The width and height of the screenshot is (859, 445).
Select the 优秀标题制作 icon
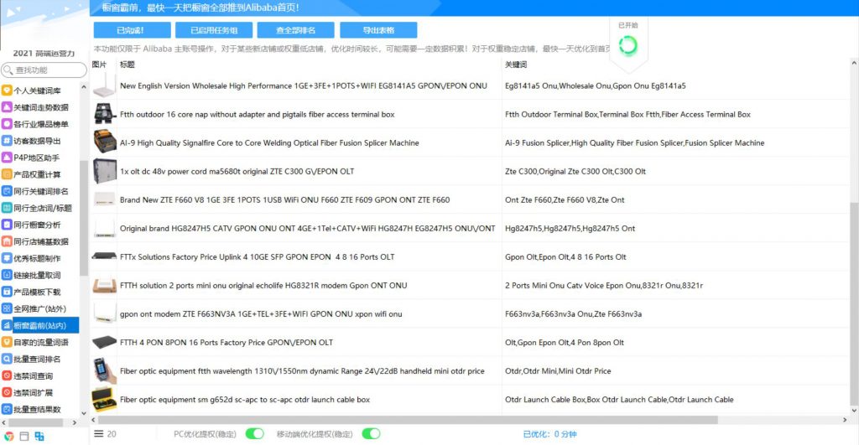click(x=7, y=258)
